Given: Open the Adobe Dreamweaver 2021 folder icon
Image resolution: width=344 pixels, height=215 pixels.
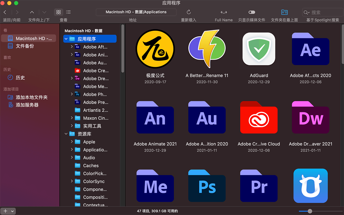Looking at the screenshot, I should [310, 117].
